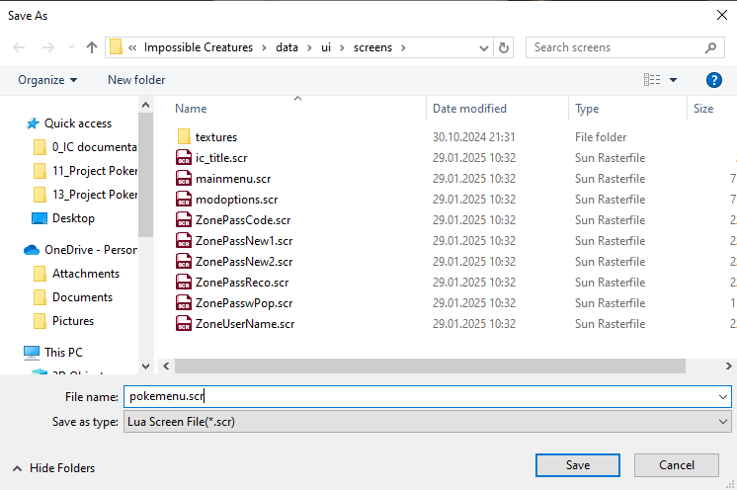737x490 pixels.
Task: Click the Save button
Action: 578,465
